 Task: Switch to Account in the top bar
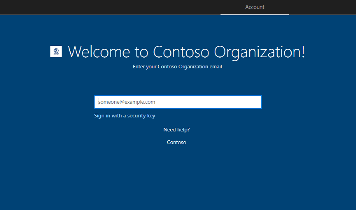[254, 7]
